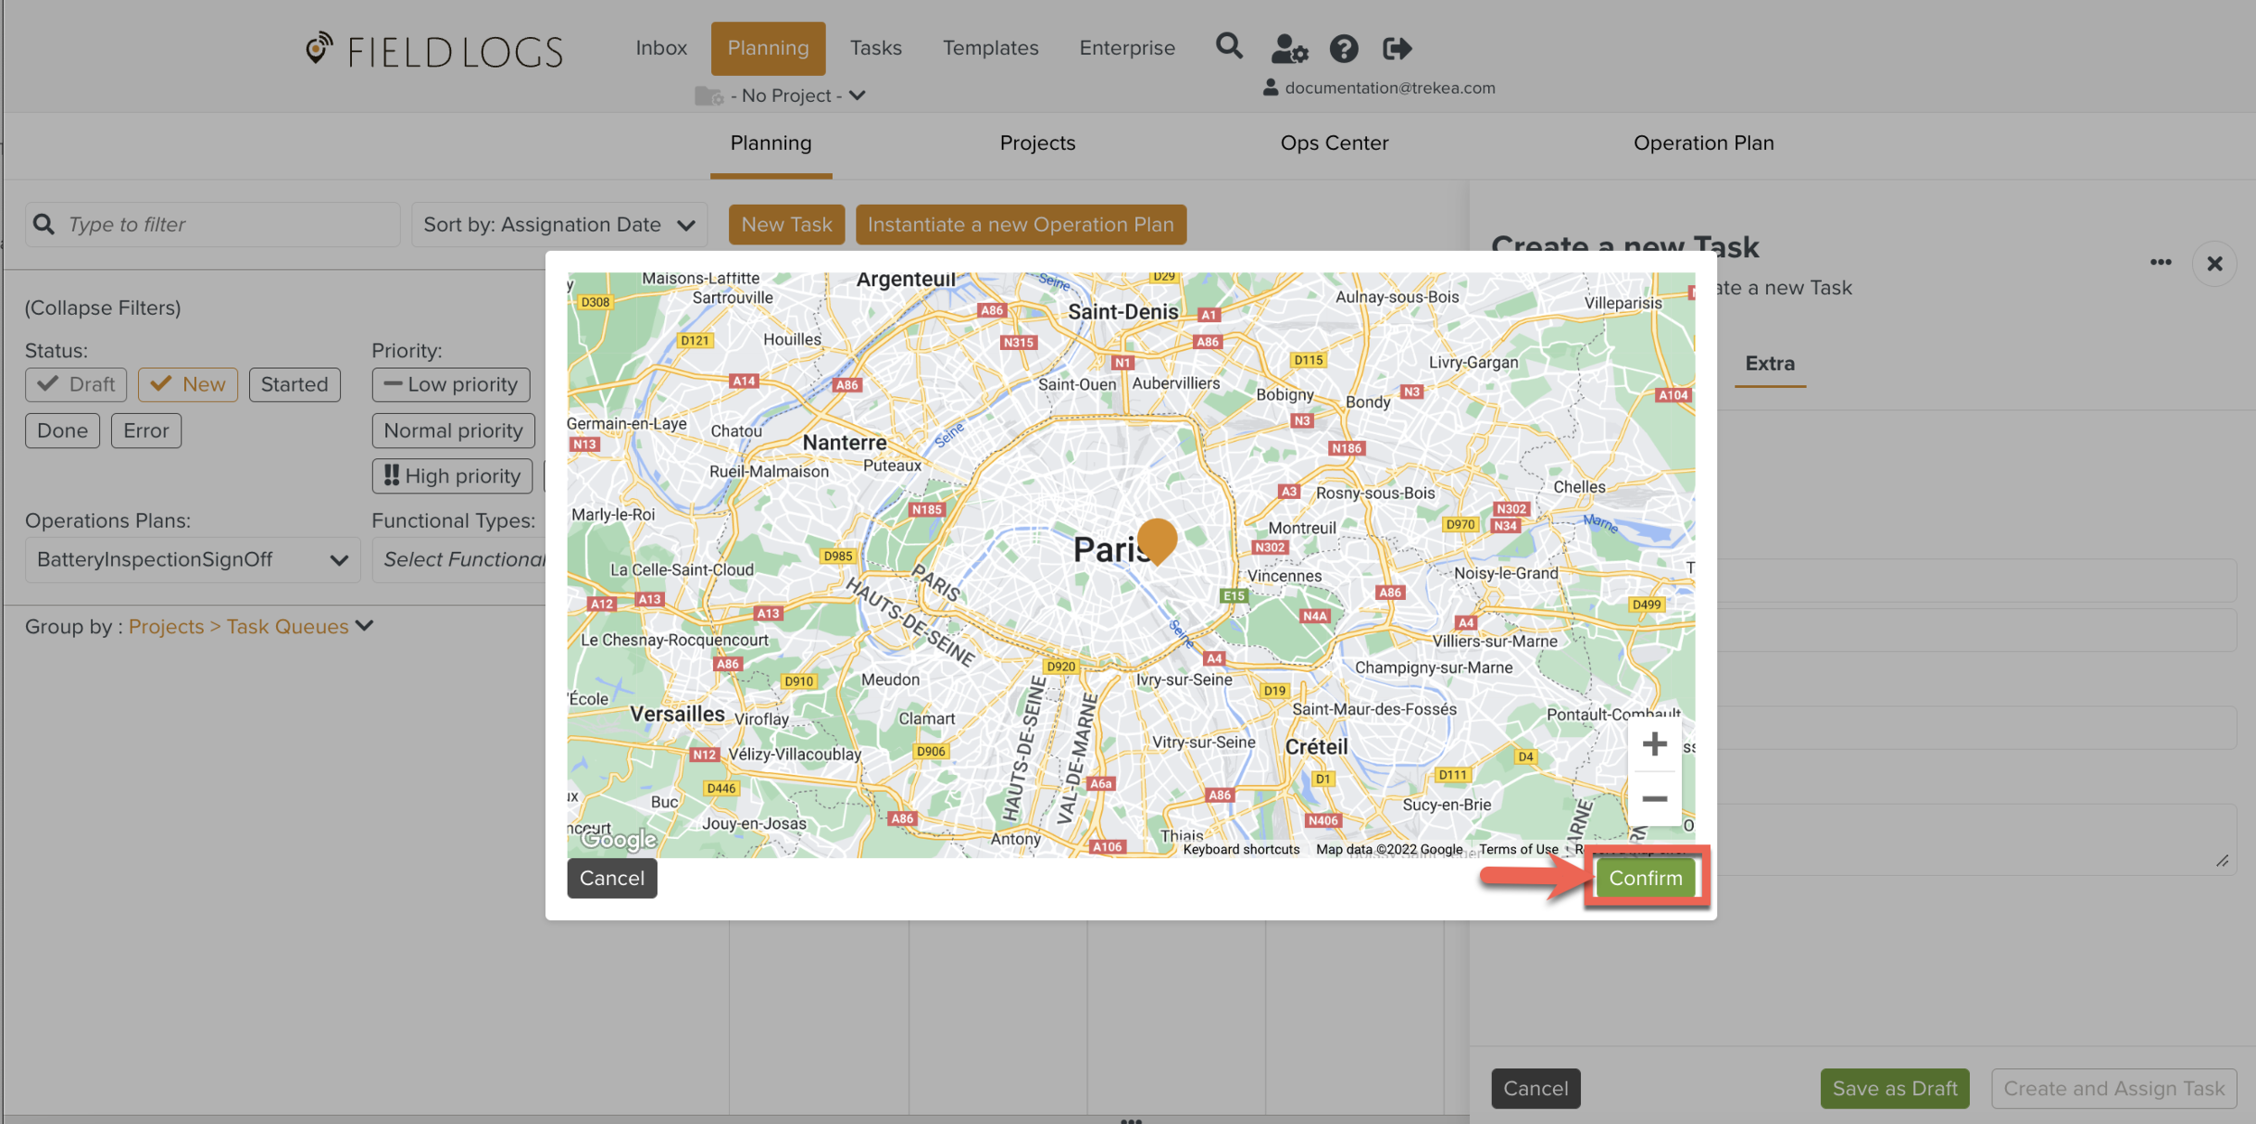Toggle the New status filter

pyautogui.click(x=188, y=384)
